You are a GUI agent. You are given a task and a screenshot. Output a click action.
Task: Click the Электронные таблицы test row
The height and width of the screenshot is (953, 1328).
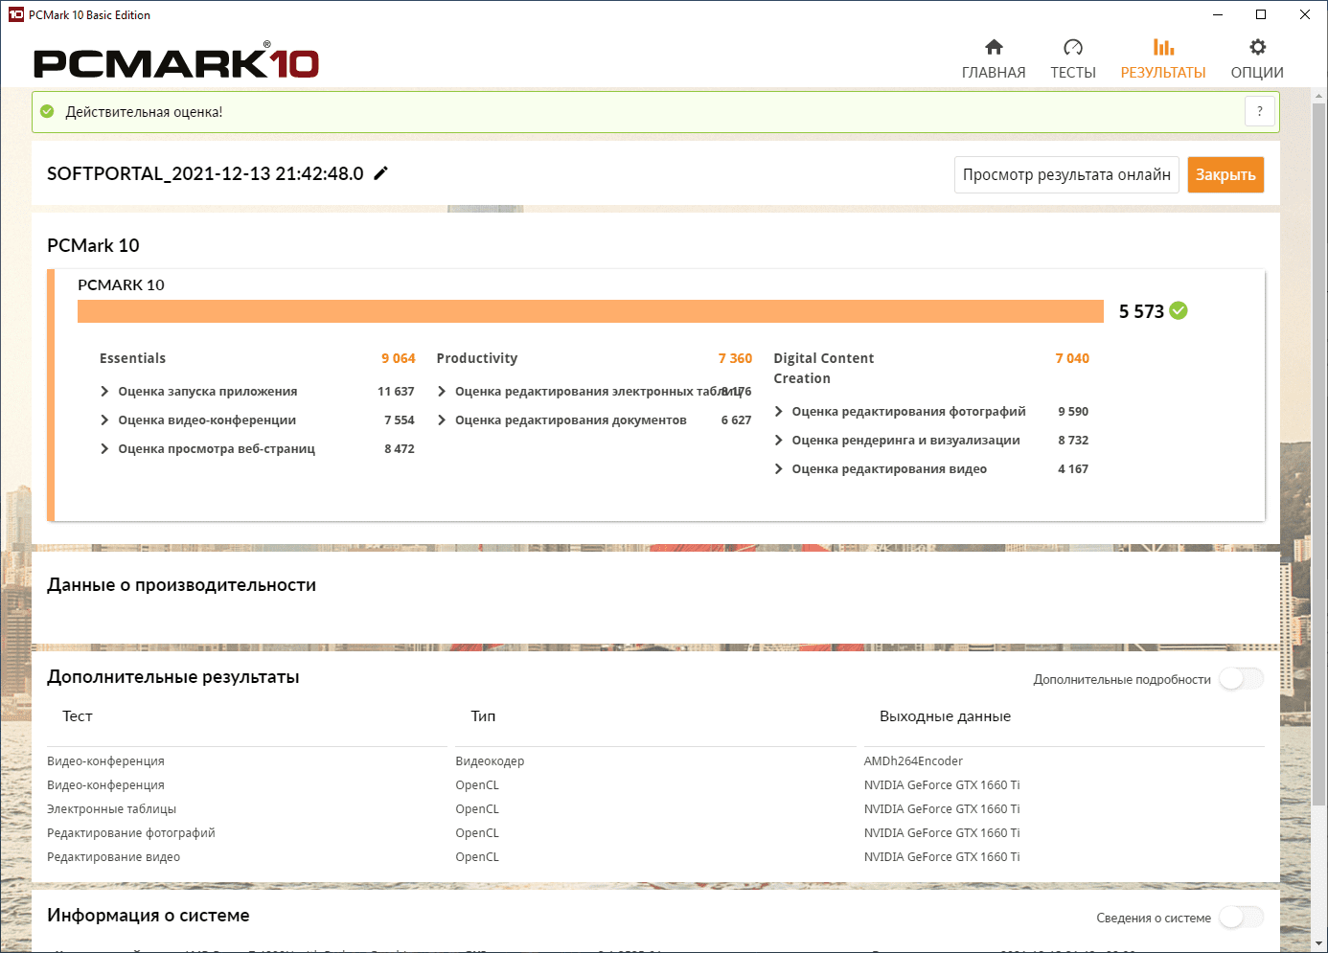click(111, 809)
